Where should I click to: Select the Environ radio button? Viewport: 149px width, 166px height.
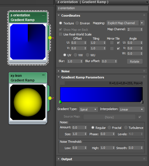click(x=77, y=23)
